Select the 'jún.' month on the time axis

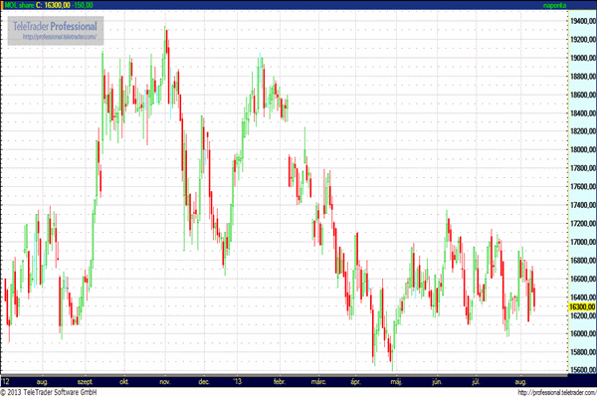point(436,380)
